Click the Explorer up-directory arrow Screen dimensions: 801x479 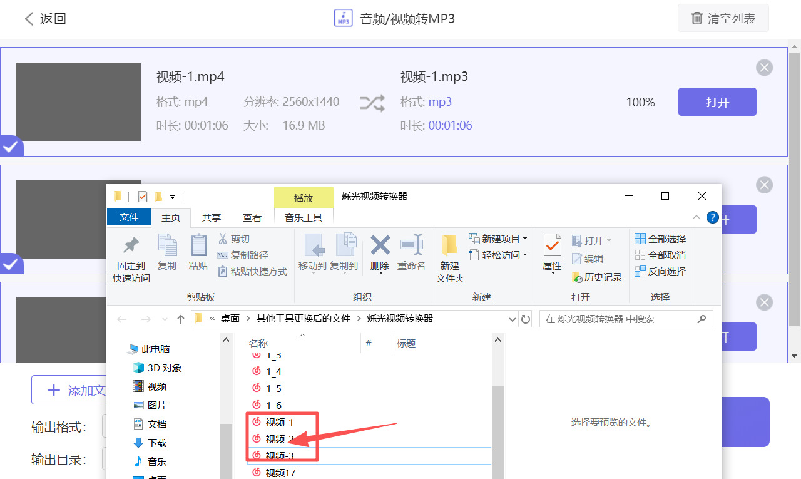[181, 319]
